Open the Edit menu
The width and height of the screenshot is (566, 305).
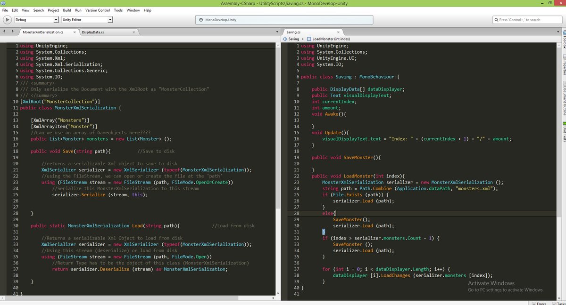pos(15,10)
